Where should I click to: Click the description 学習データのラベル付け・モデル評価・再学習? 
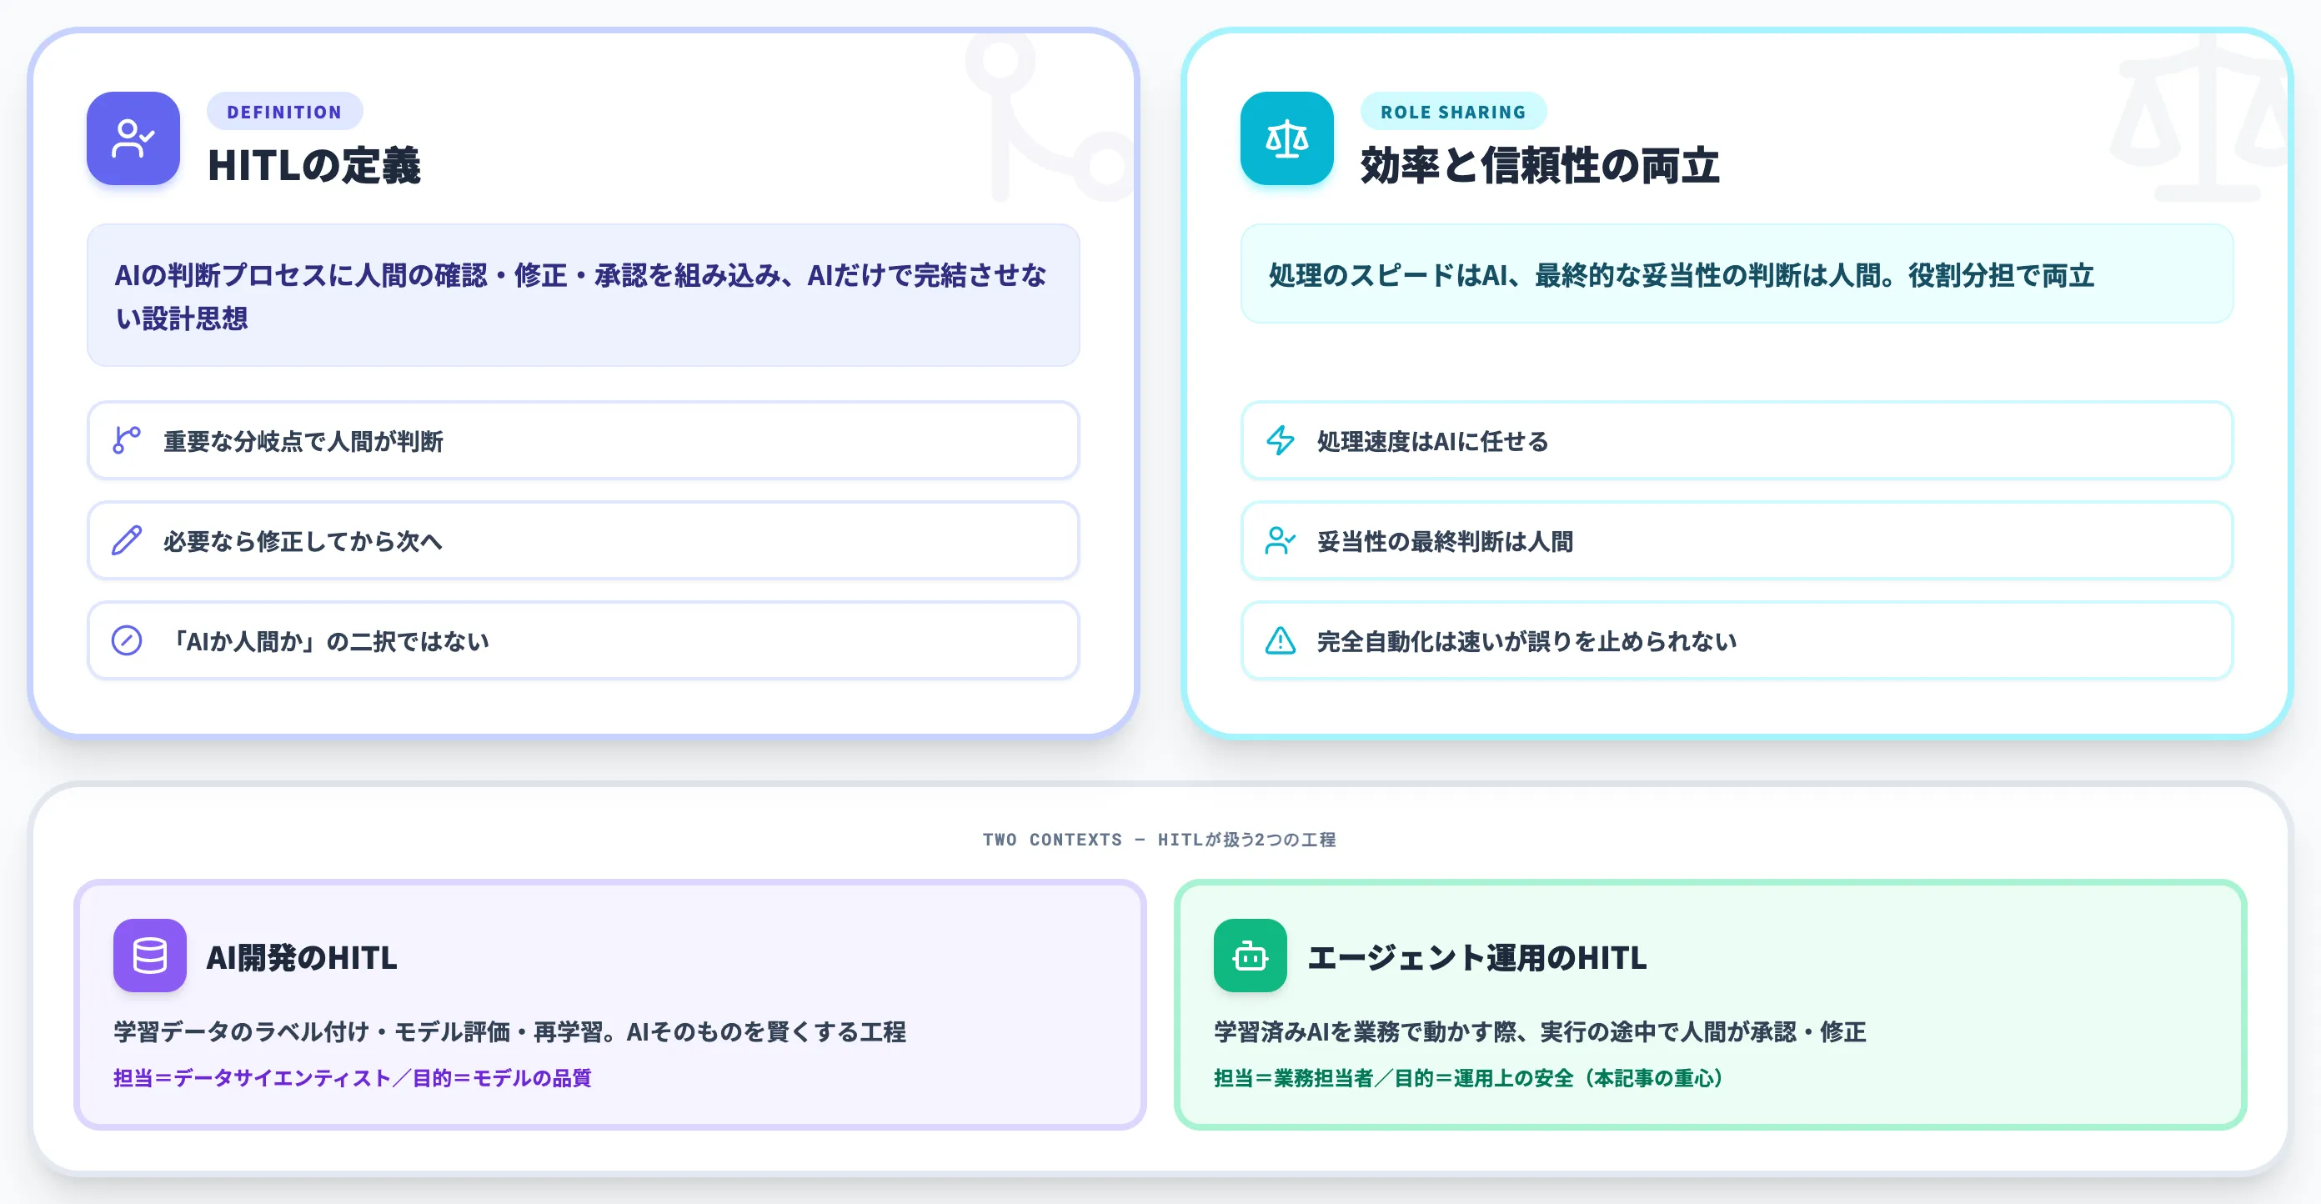(510, 1032)
